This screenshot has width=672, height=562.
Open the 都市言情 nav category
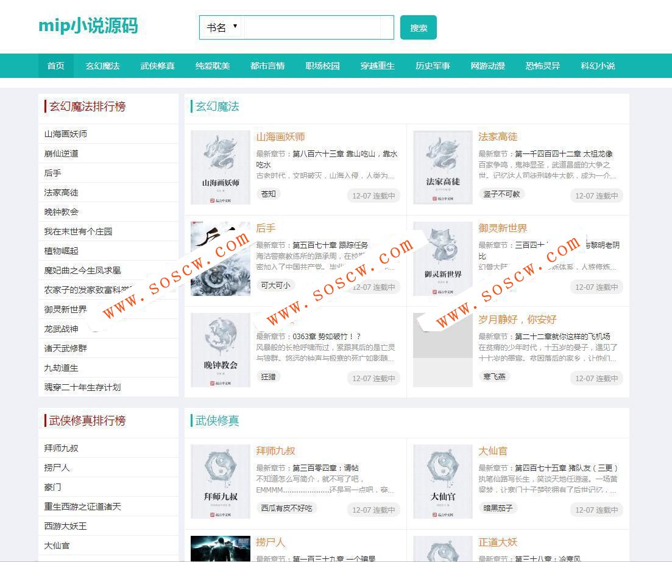click(x=267, y=66)
